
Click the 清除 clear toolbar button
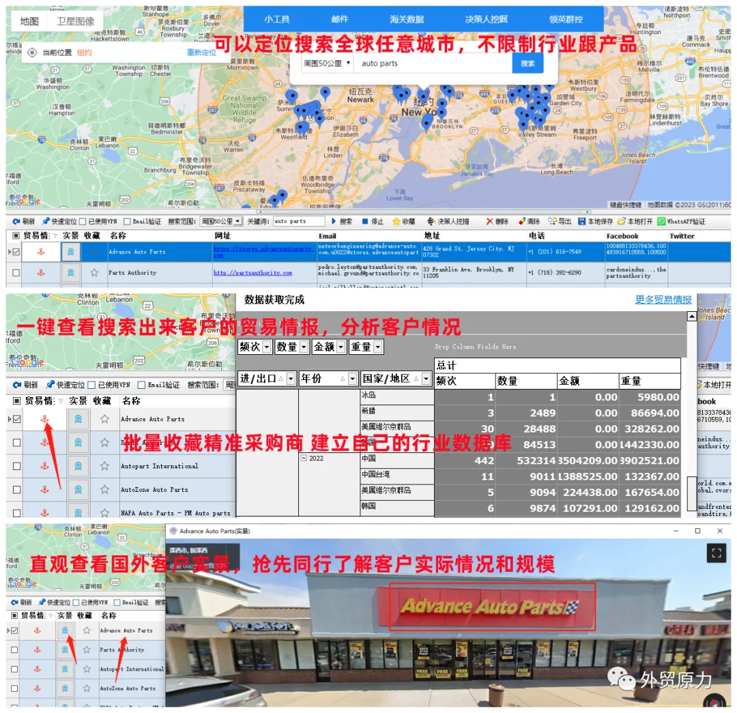point(529,221)
